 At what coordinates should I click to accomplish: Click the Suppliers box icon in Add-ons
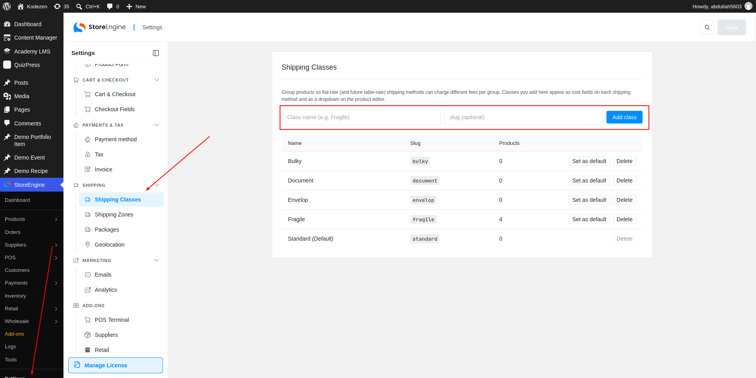(88, 335)
